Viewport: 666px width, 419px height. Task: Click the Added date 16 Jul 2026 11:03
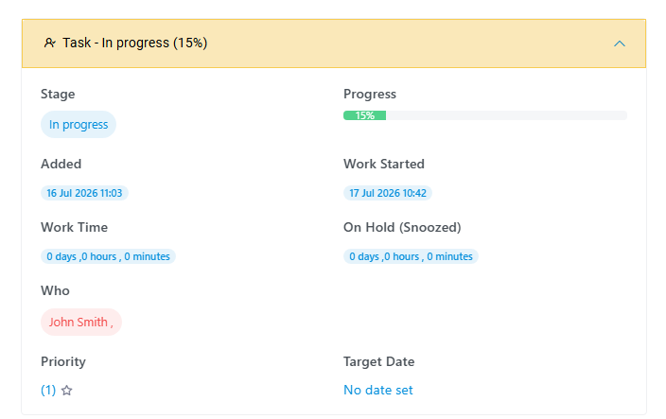tap(84, 193)
